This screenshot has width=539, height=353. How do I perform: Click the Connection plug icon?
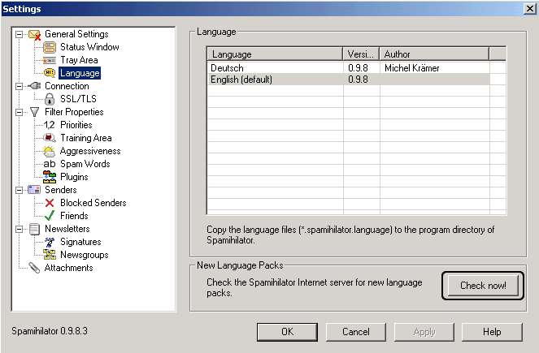pos(34,86)
